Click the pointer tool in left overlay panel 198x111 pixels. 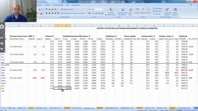[x=2, y=27]
